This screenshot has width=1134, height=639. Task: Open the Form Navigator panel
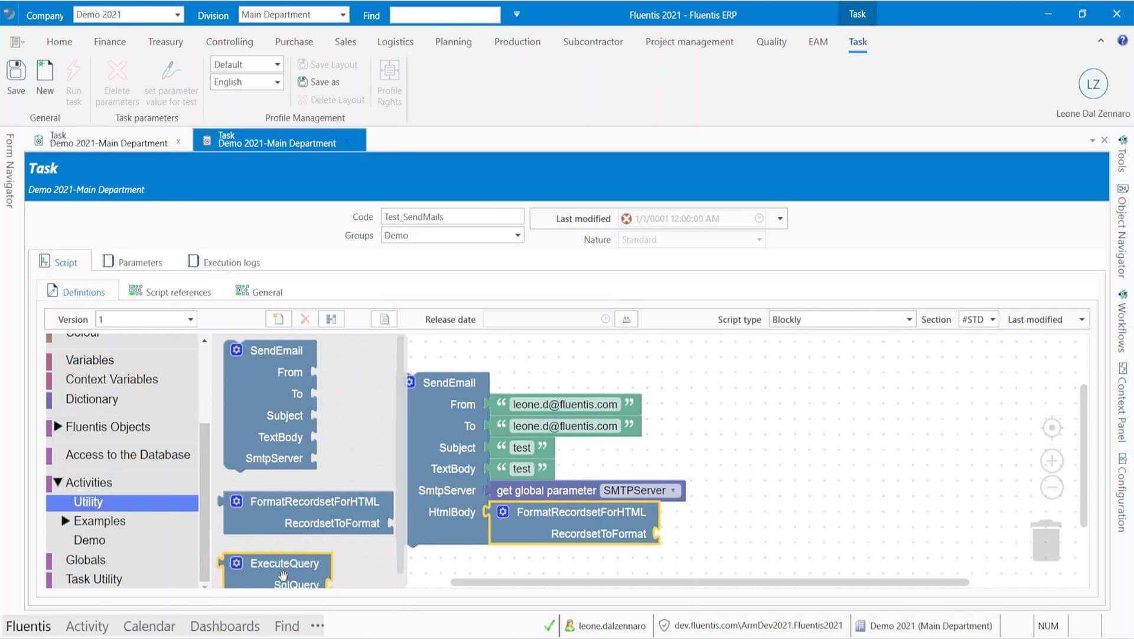pyautogui.click(x=9, y=170)
